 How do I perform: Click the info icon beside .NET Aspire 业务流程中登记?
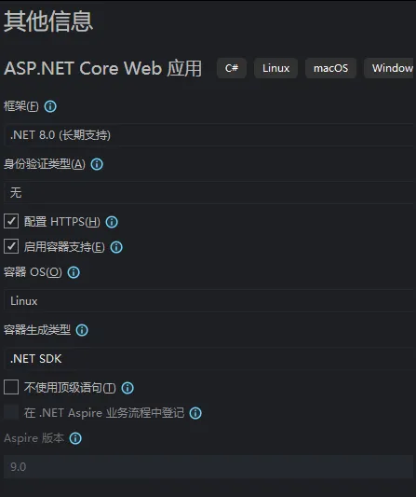tap(195, 413)
